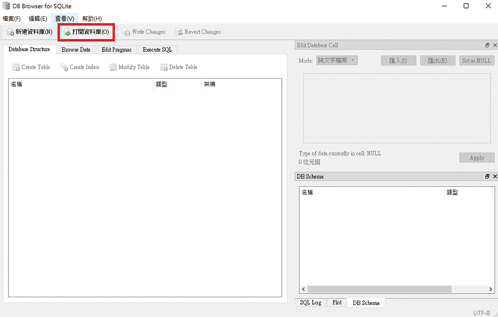Image resolution: width=498 pixels, height=317 pixels.
Task: Click the DB Schema horizontal scrollbar thumb
Action: (379, 289)
